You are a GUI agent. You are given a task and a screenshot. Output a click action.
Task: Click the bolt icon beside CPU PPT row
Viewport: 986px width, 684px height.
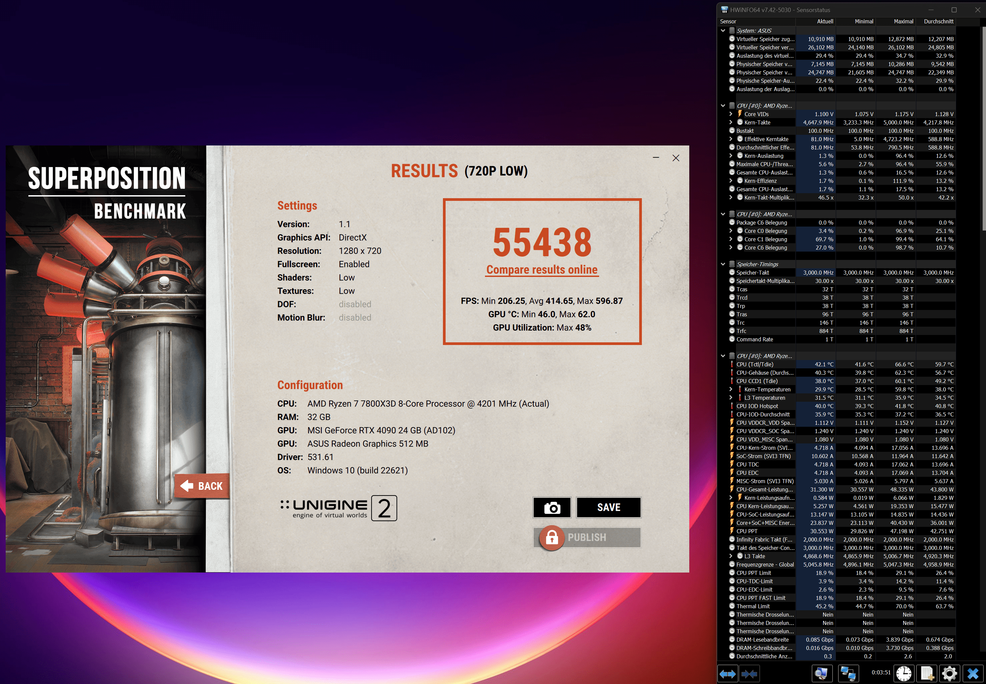coord(732,531)
